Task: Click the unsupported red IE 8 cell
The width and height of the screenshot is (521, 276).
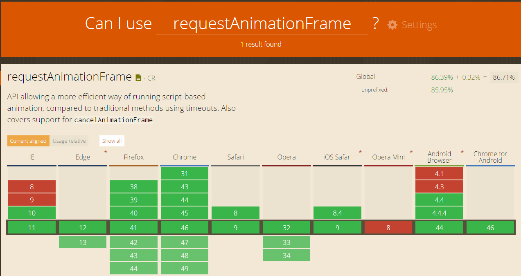Action: coord(32,186)
